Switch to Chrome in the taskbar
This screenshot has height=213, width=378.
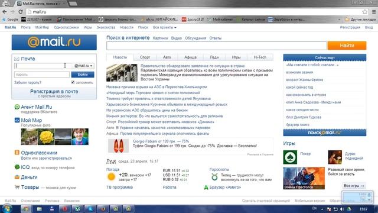[26, 209]
